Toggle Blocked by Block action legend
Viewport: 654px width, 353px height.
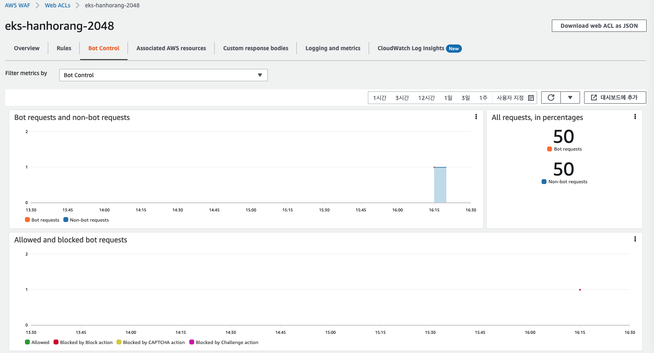tap(83, 342)
